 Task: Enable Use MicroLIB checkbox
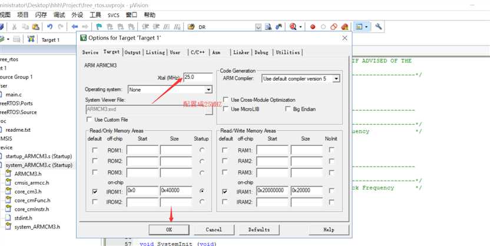coord(226,109)
